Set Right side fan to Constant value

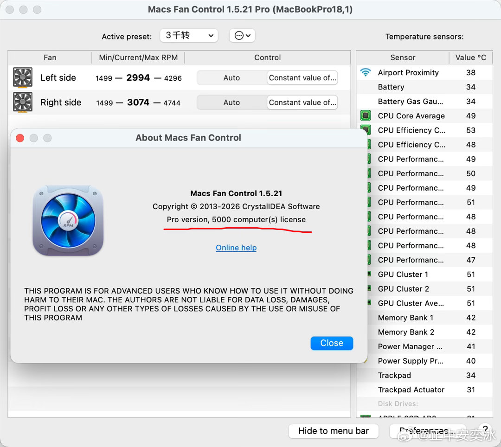coord(302,102)
